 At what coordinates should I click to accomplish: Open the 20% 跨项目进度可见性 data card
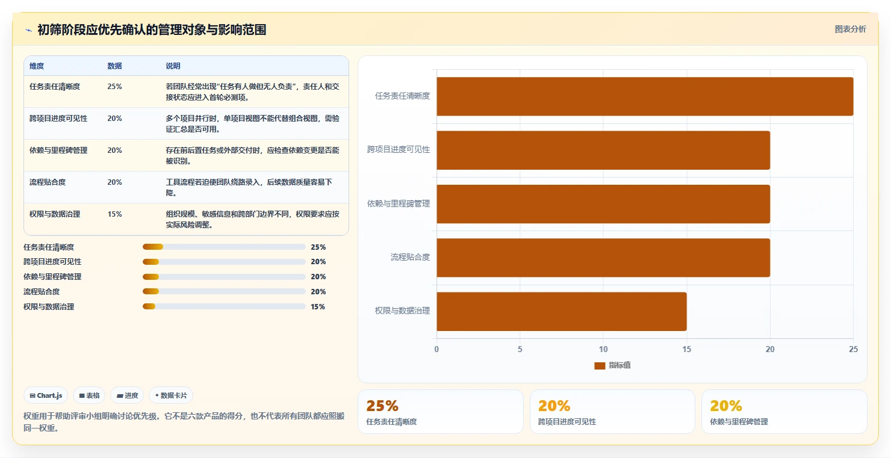pyautogui.click(x=612, y=412)
